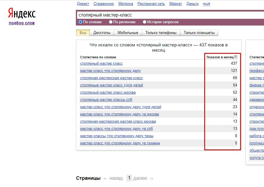The width and height of the screenshot is (264, 187).
Task: Open the Директ link
Action: pos(83,4)
